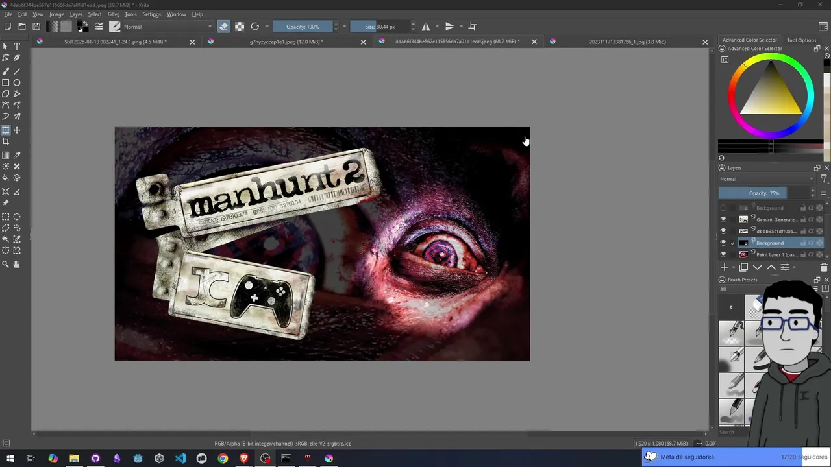The image size is (831, 467).
Task: Adjust the brush Opacity 100% slider
Action: [x=303, y=27]
